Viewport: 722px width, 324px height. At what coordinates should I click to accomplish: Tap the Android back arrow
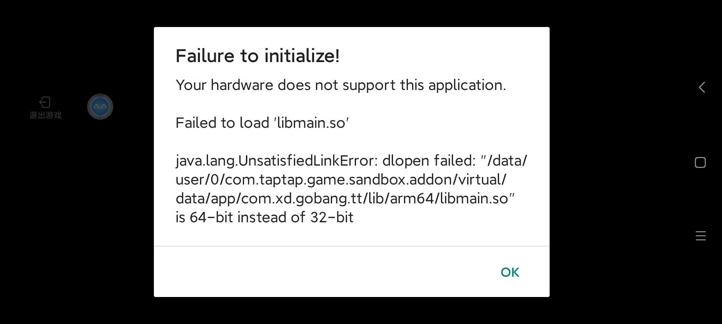pyautogui.click(x=702, y=87)
